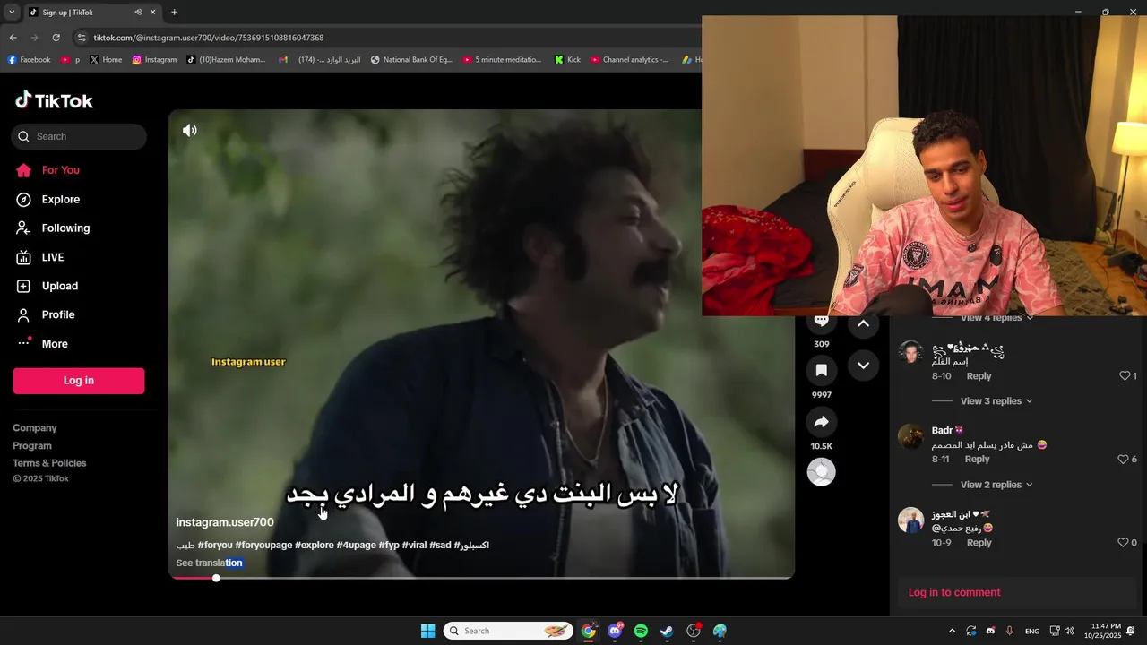
Task: Click See translation under the caption
Action: coord(209,563)
